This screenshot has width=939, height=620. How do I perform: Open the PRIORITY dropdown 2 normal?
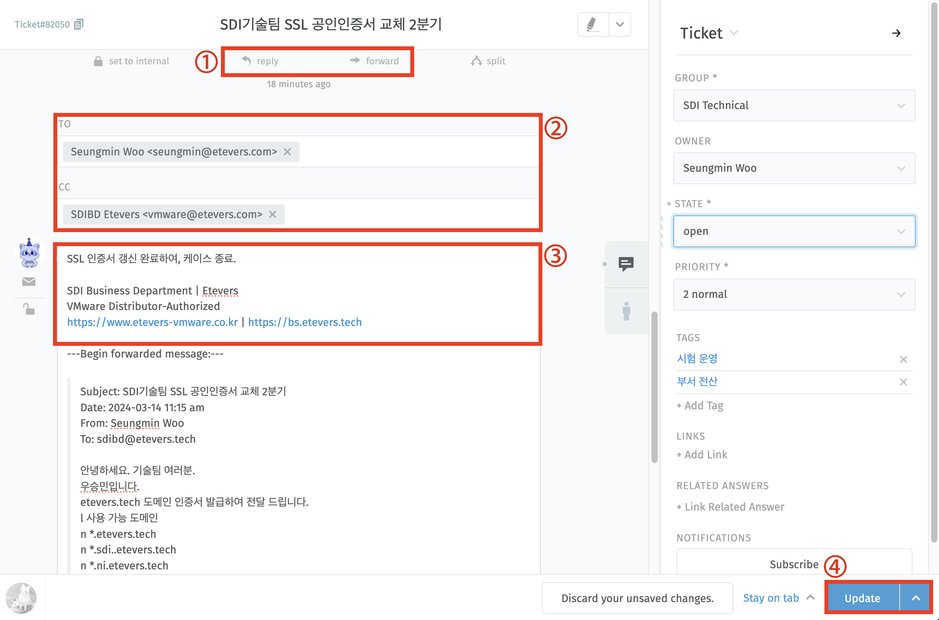point(794,294)
